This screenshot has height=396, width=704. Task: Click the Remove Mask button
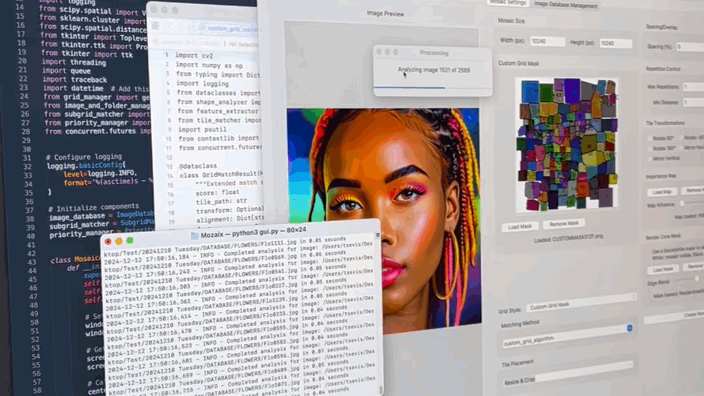pyautogui.click(x=564, y=223)
